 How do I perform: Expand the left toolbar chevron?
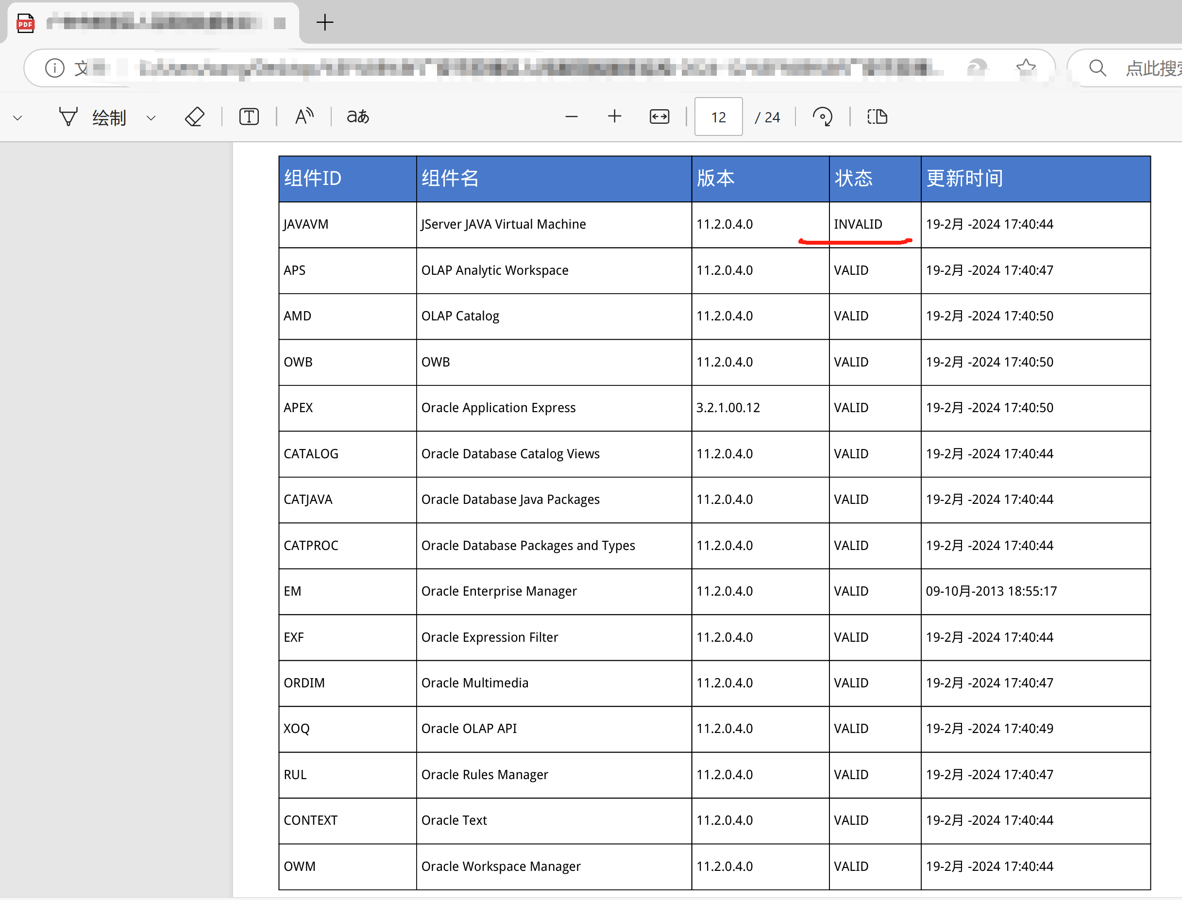pos(17,118)
